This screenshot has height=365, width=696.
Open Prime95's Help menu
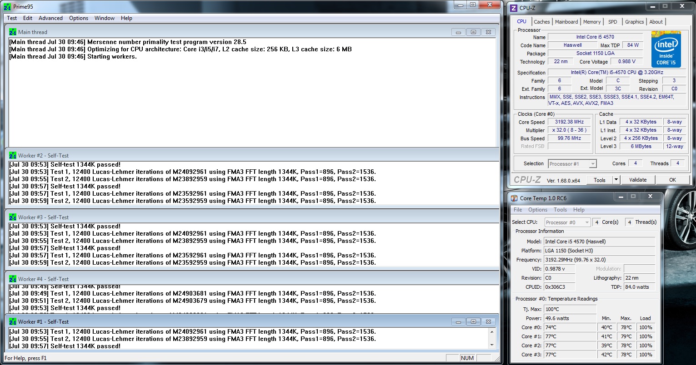tap(126, 18)
